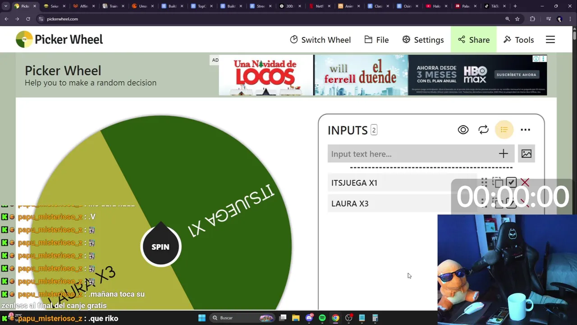Image resolution: width=577 pixels, height=325 pixels.
Task: Click the browser zoom magnifier icon
Action: pyautogui.click(x=507, y=19)
